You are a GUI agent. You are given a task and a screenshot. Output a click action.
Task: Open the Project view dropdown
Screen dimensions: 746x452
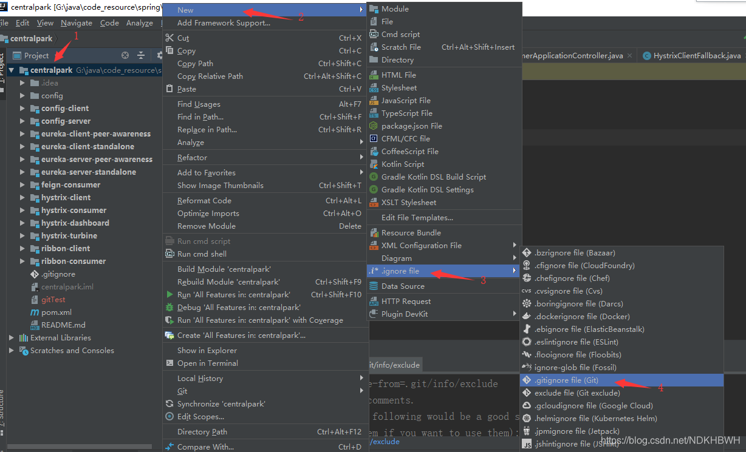36,55
